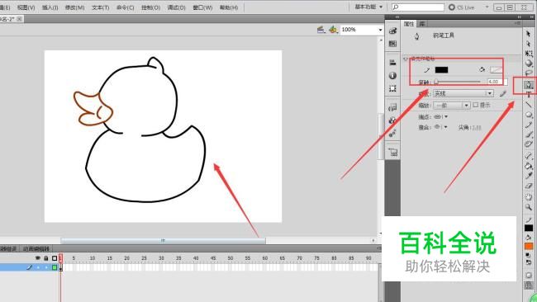The image size is (537, 302).
Task: Click the black stroke color swatch in Properties
Action: click(441, 70)
